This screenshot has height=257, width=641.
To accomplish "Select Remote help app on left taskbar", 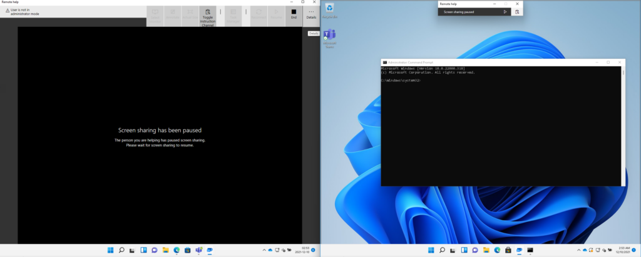I will [210, 250].
